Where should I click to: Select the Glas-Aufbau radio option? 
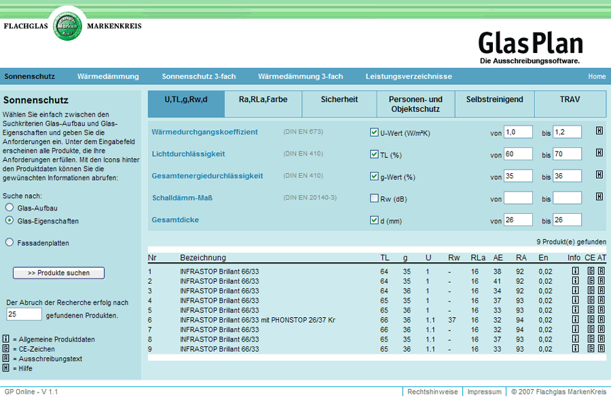tap(10, 207)
